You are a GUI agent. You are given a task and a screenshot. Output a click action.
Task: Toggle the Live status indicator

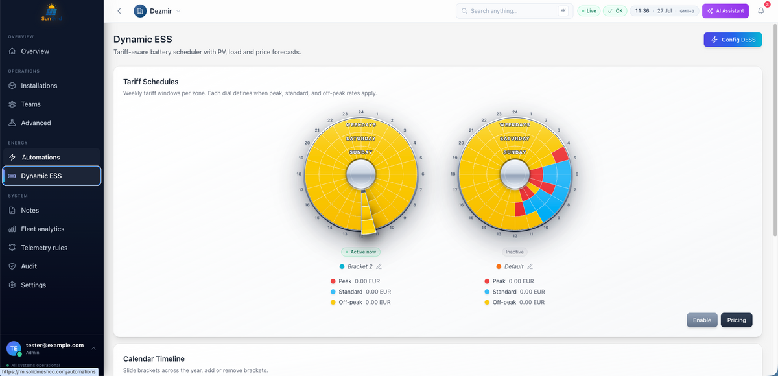[589, 11]
